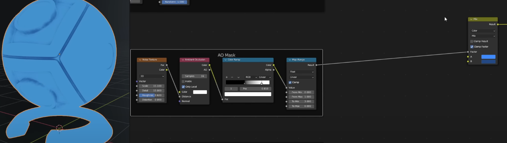
Task: Click Noise Texture Color output socket
Action: click(167, 70)
